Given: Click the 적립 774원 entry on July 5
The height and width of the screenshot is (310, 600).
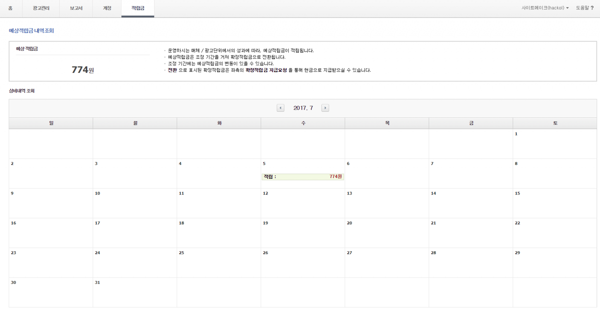Looking at the screenshot, I should point(303,177).
